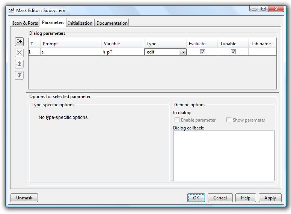Open the Initialization tab
The image size is (291, 214).
click(x=80, y=23)
